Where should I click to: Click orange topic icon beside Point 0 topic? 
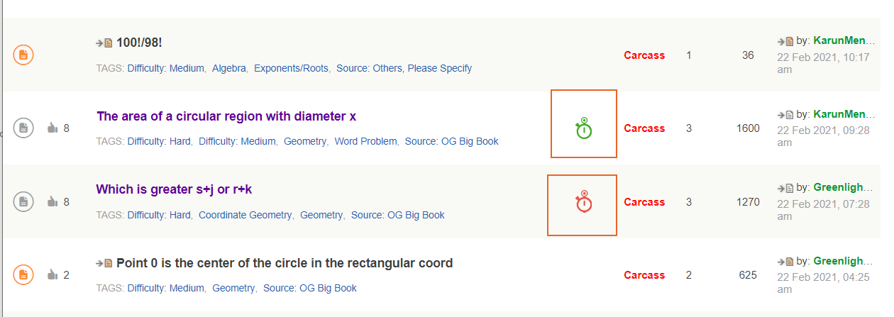(23, 274)
